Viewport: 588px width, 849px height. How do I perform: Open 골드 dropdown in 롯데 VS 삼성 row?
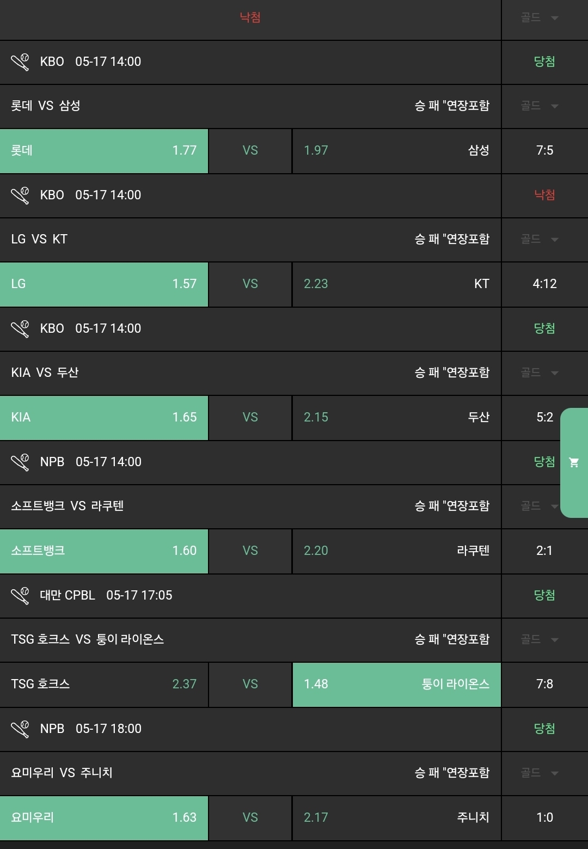pyautogui.click(x=539, y=106)
